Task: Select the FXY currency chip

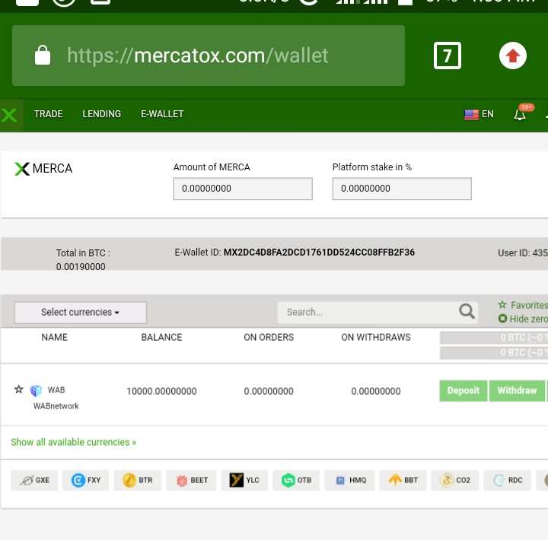Action: [85, 480]
